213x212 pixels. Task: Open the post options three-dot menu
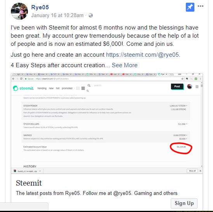coord(200,6)
